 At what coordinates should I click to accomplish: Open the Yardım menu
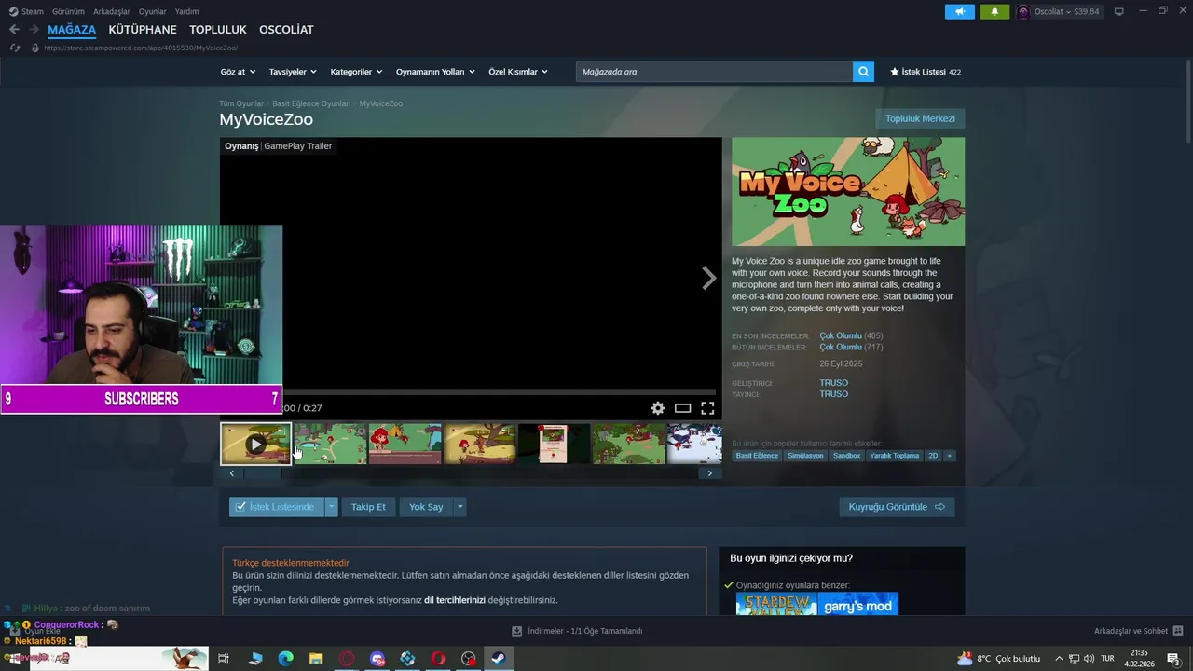click(x=186, y=11)
